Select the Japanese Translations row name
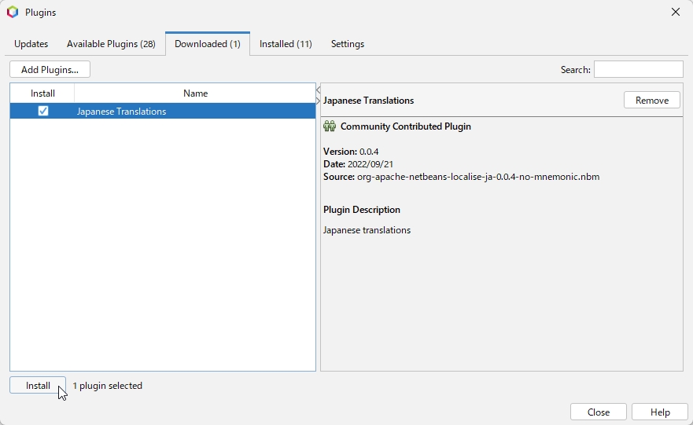 (x=122, y=112)
